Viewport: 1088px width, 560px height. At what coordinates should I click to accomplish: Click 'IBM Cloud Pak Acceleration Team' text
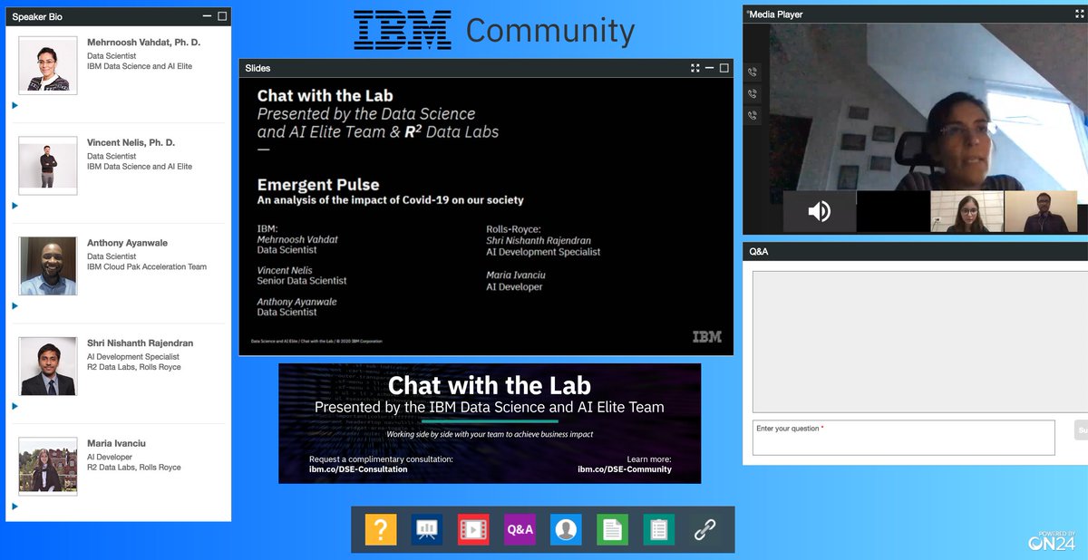click(147, 267)
